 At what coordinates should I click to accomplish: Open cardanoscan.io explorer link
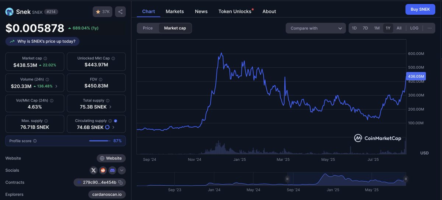[107, 194]
